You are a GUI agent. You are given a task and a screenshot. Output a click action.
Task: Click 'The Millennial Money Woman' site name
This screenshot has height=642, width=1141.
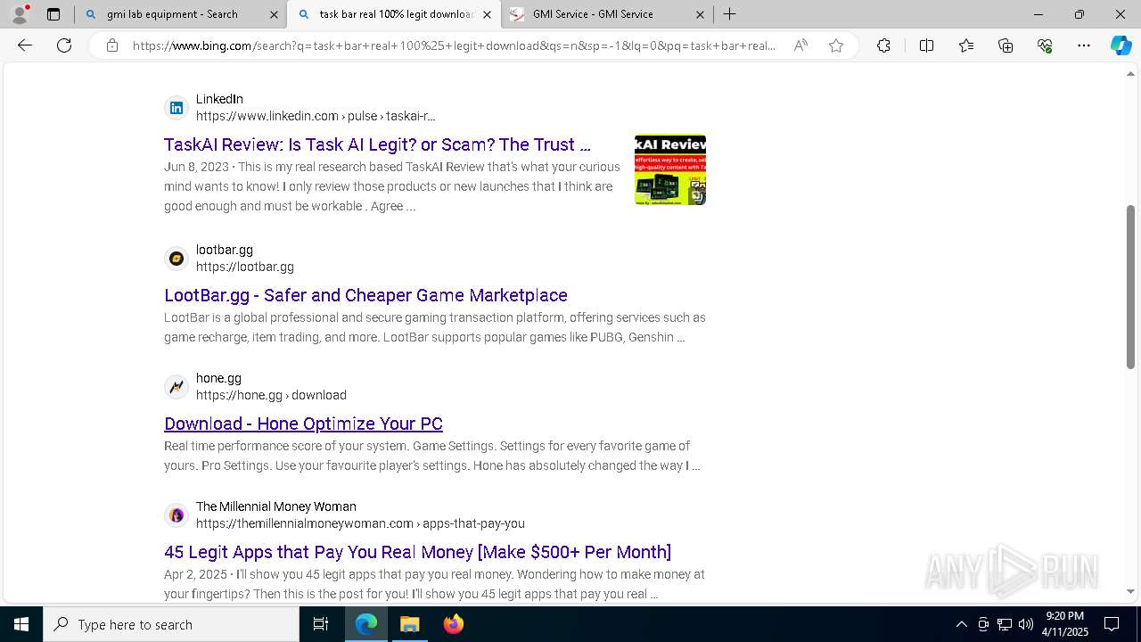[x=276, y=506]
